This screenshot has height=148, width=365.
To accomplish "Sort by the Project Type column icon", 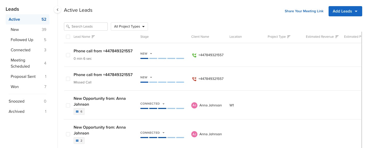I will tap(289, 37).
